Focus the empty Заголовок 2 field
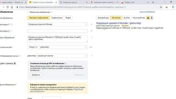Screen dimensions: 176x99 (57, 31)
